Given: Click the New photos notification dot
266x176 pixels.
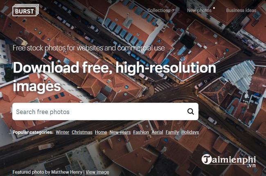Looking at the screenshot, I should click(x=214, y=8).
